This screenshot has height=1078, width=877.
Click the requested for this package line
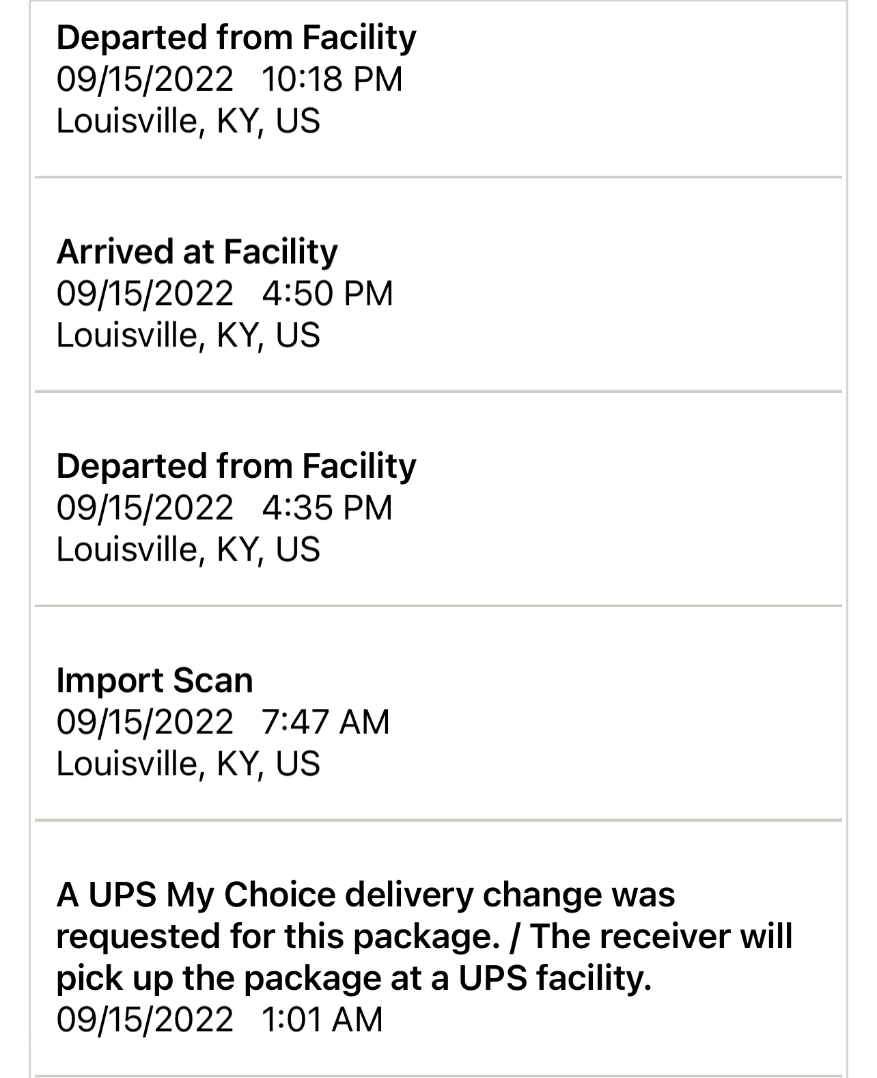tap(424, 936)
